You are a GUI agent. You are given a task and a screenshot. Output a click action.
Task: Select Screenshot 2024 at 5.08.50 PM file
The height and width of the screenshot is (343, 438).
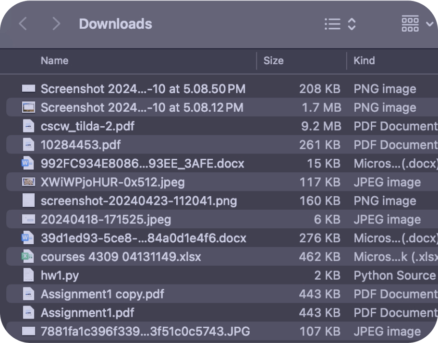point(143,89)
